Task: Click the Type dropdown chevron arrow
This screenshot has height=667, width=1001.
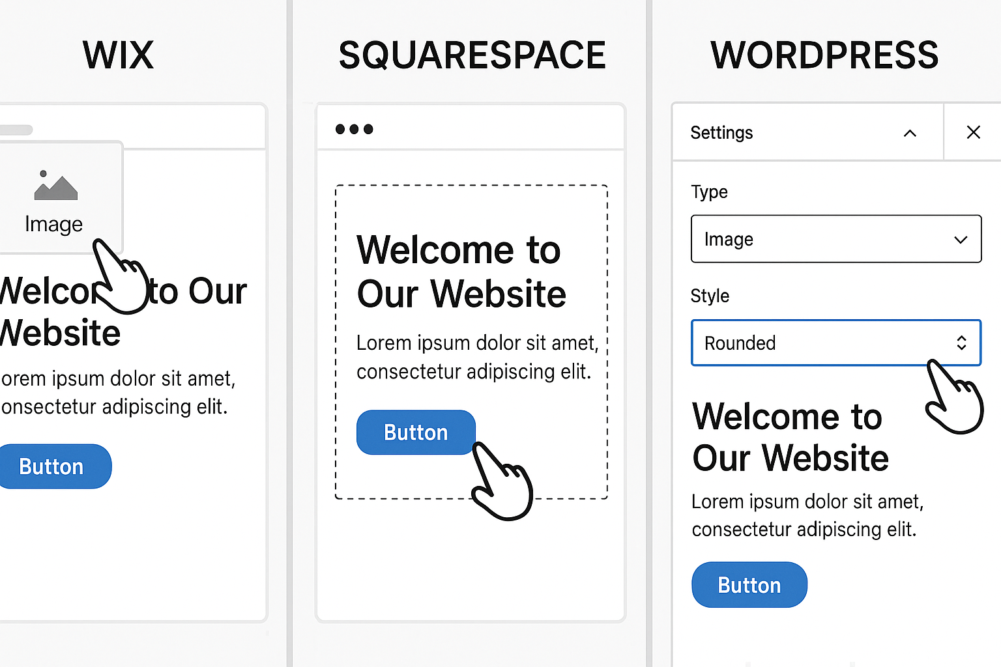Action: click(x=961, y=240)
